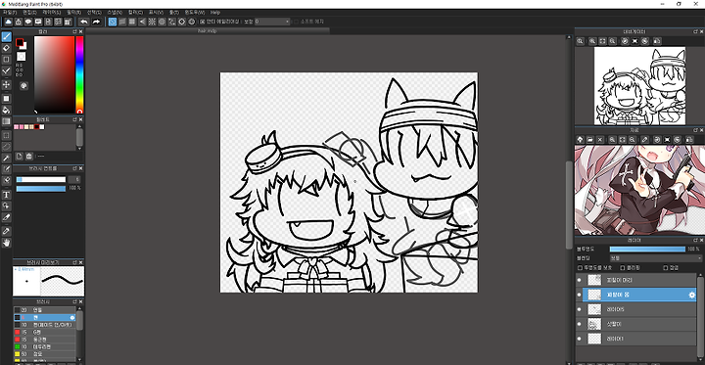Select the Dot tool
The width and height of the screenshot is (705, 365).
point(6,60)
